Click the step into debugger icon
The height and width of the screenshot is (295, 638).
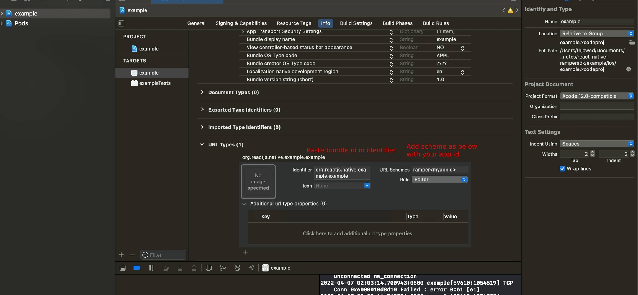click(x=180, y=268)
